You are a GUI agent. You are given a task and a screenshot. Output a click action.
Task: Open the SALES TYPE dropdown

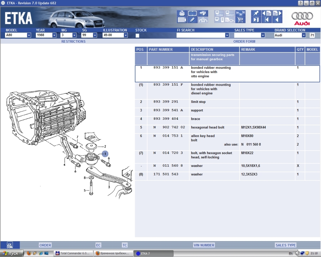coord(263,35)
